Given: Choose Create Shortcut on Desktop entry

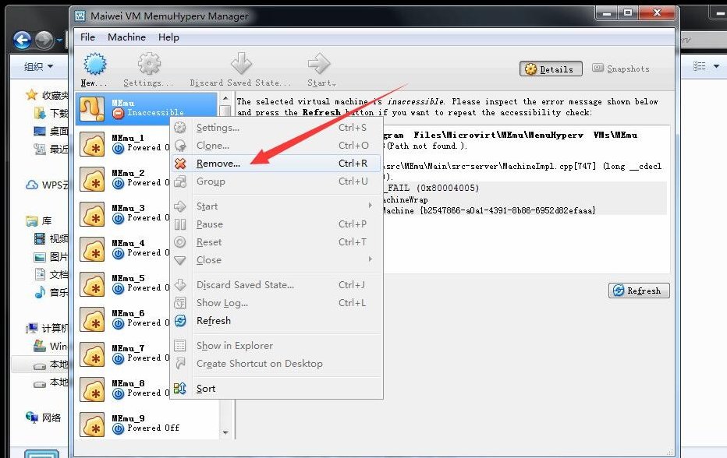Looking at the screenshot, I should click(x=276, y=364).
